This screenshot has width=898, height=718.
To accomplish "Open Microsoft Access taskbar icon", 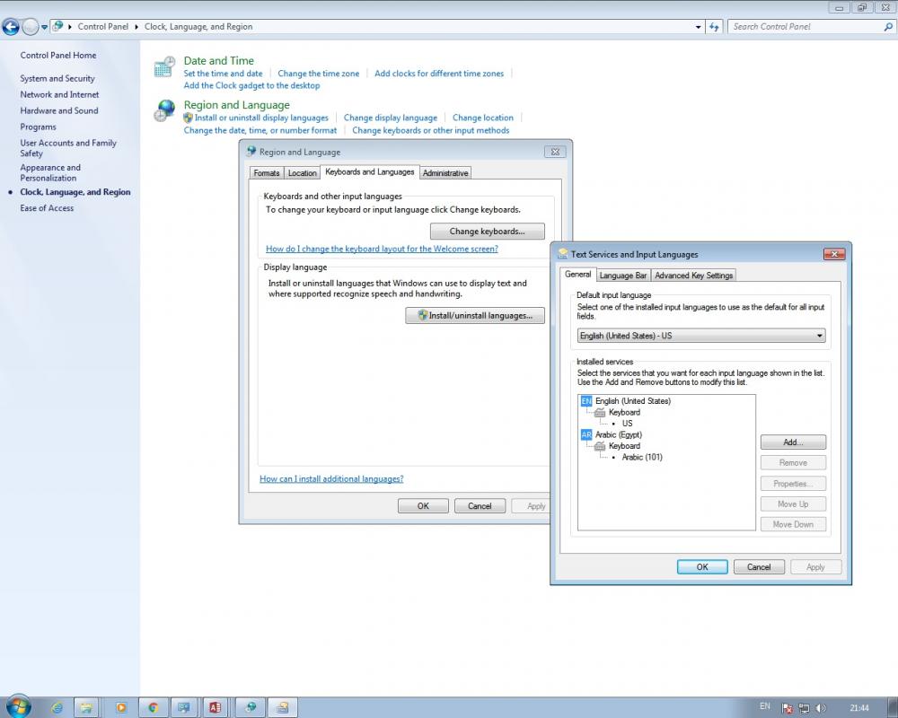I will tap(216, 708).
